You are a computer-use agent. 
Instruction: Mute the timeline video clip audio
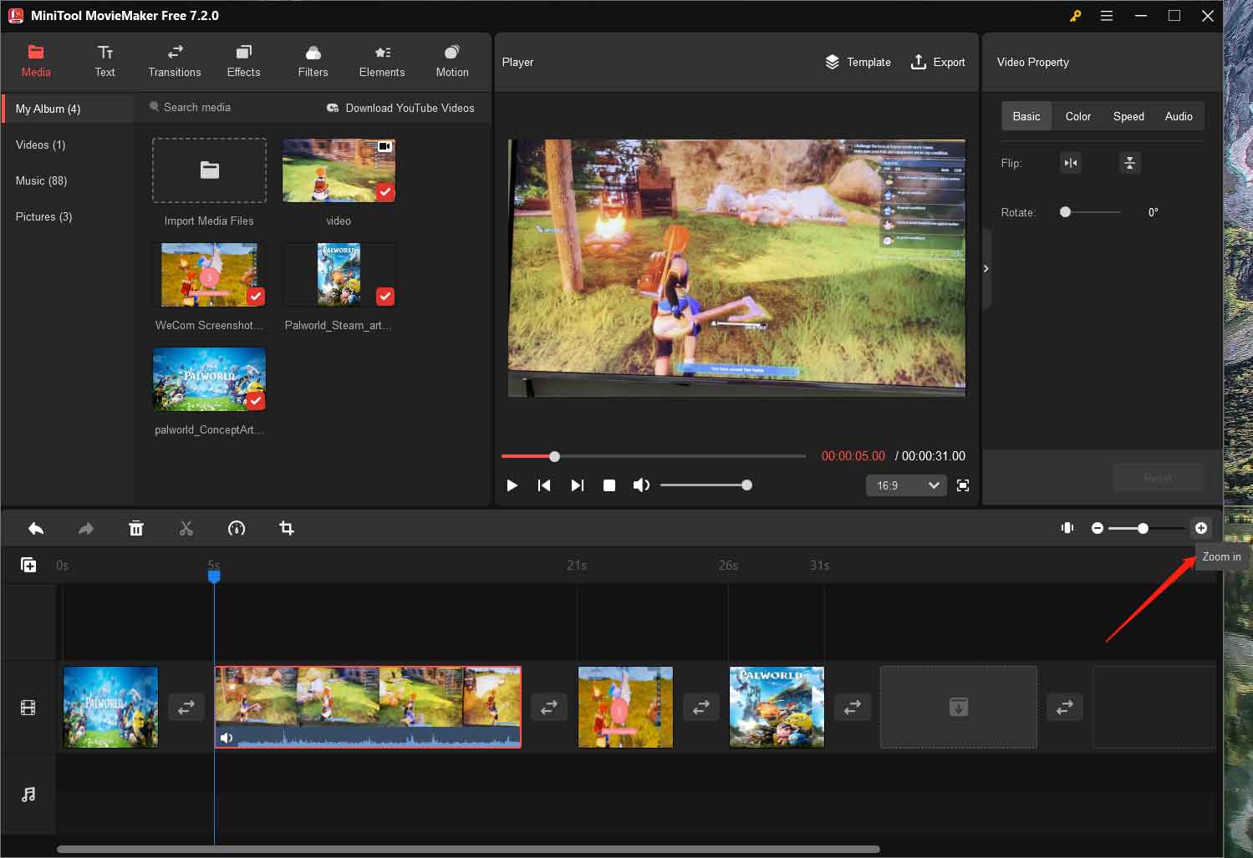tap(226, 738)
